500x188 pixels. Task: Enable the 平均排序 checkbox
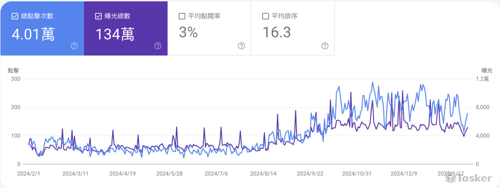(265, 16)
